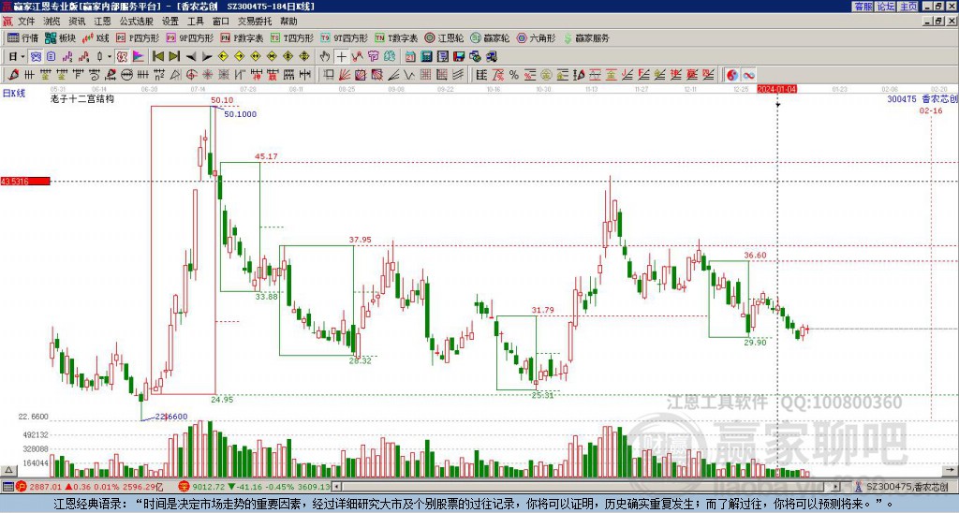
Task: Open the P数字表 tool
Action: (242, 37)
